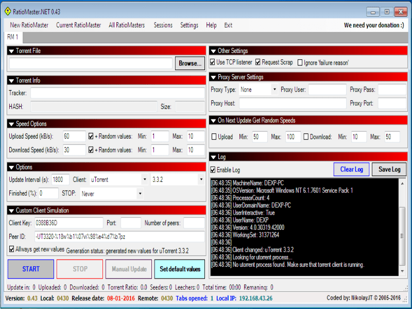Viewport: 412px width, 309px height.
Task: Click the START button
Action: tap(31, 269)
